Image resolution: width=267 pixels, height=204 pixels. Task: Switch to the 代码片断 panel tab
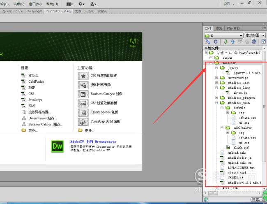click(233, 28)
